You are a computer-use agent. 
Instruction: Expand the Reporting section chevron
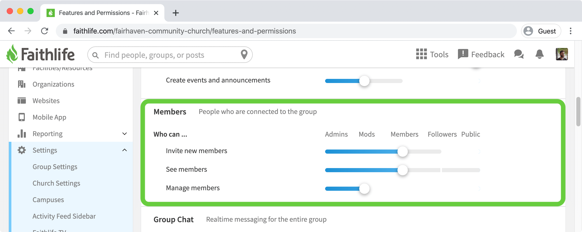[x=125, y=134]
